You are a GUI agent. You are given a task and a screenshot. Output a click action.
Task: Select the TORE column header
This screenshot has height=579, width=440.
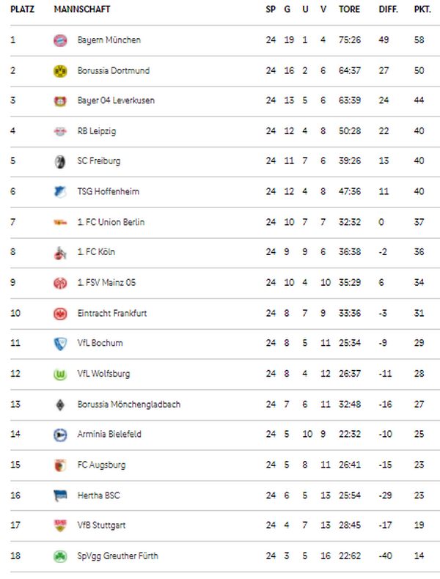[x=350, y=10]
